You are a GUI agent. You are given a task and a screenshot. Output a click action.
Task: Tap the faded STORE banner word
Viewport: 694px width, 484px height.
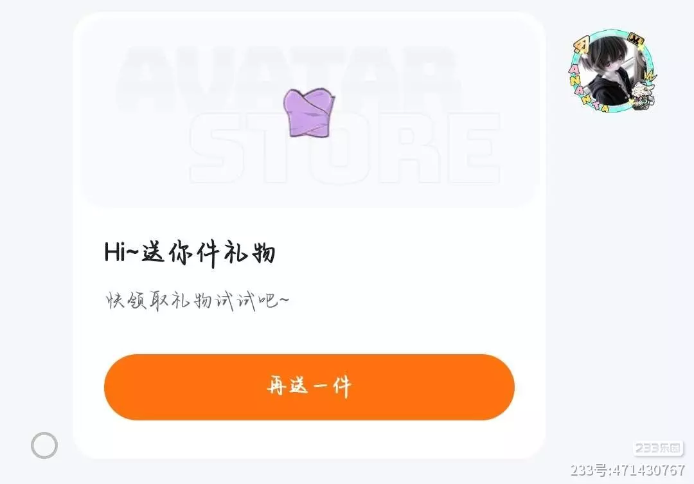[x=345, y=147]
